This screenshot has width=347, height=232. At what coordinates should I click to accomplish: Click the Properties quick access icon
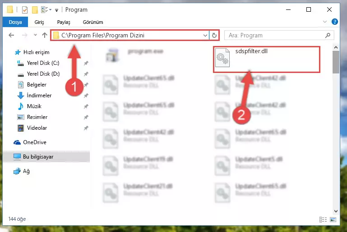[x=25, y=10]
